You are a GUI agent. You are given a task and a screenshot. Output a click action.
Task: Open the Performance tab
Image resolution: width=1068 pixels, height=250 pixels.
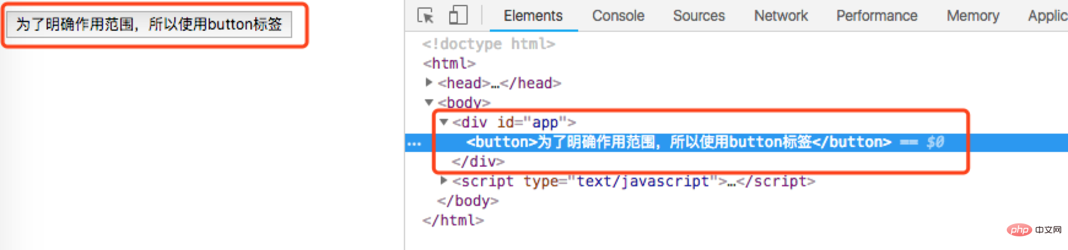tap(877, 15)
